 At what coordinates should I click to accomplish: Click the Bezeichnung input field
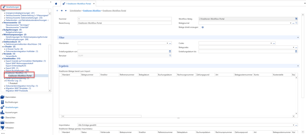[x=125, y=23]
